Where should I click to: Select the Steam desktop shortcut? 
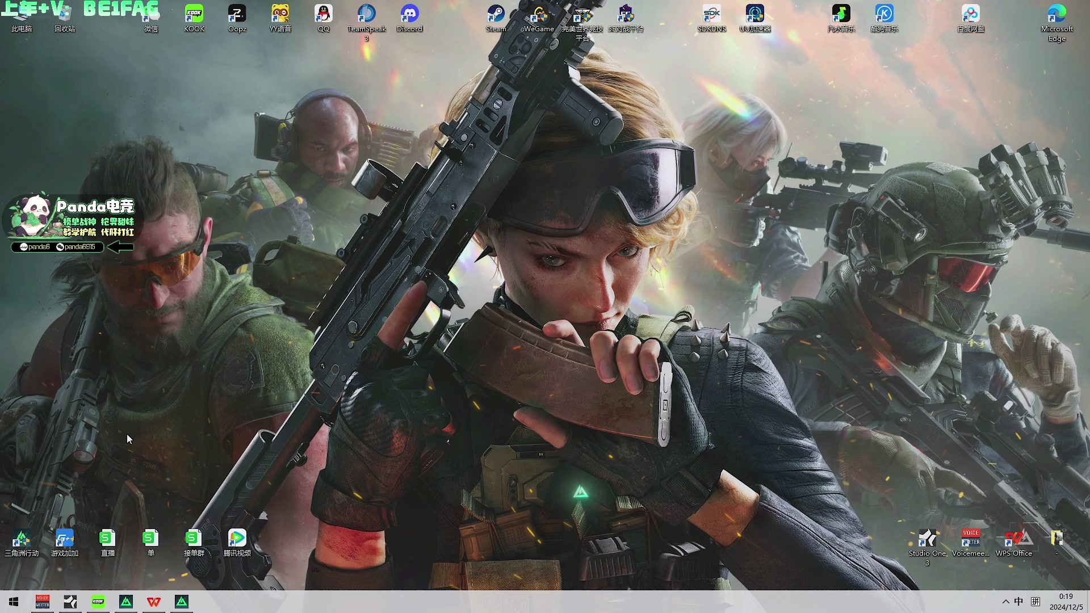(x=496, y=18)
